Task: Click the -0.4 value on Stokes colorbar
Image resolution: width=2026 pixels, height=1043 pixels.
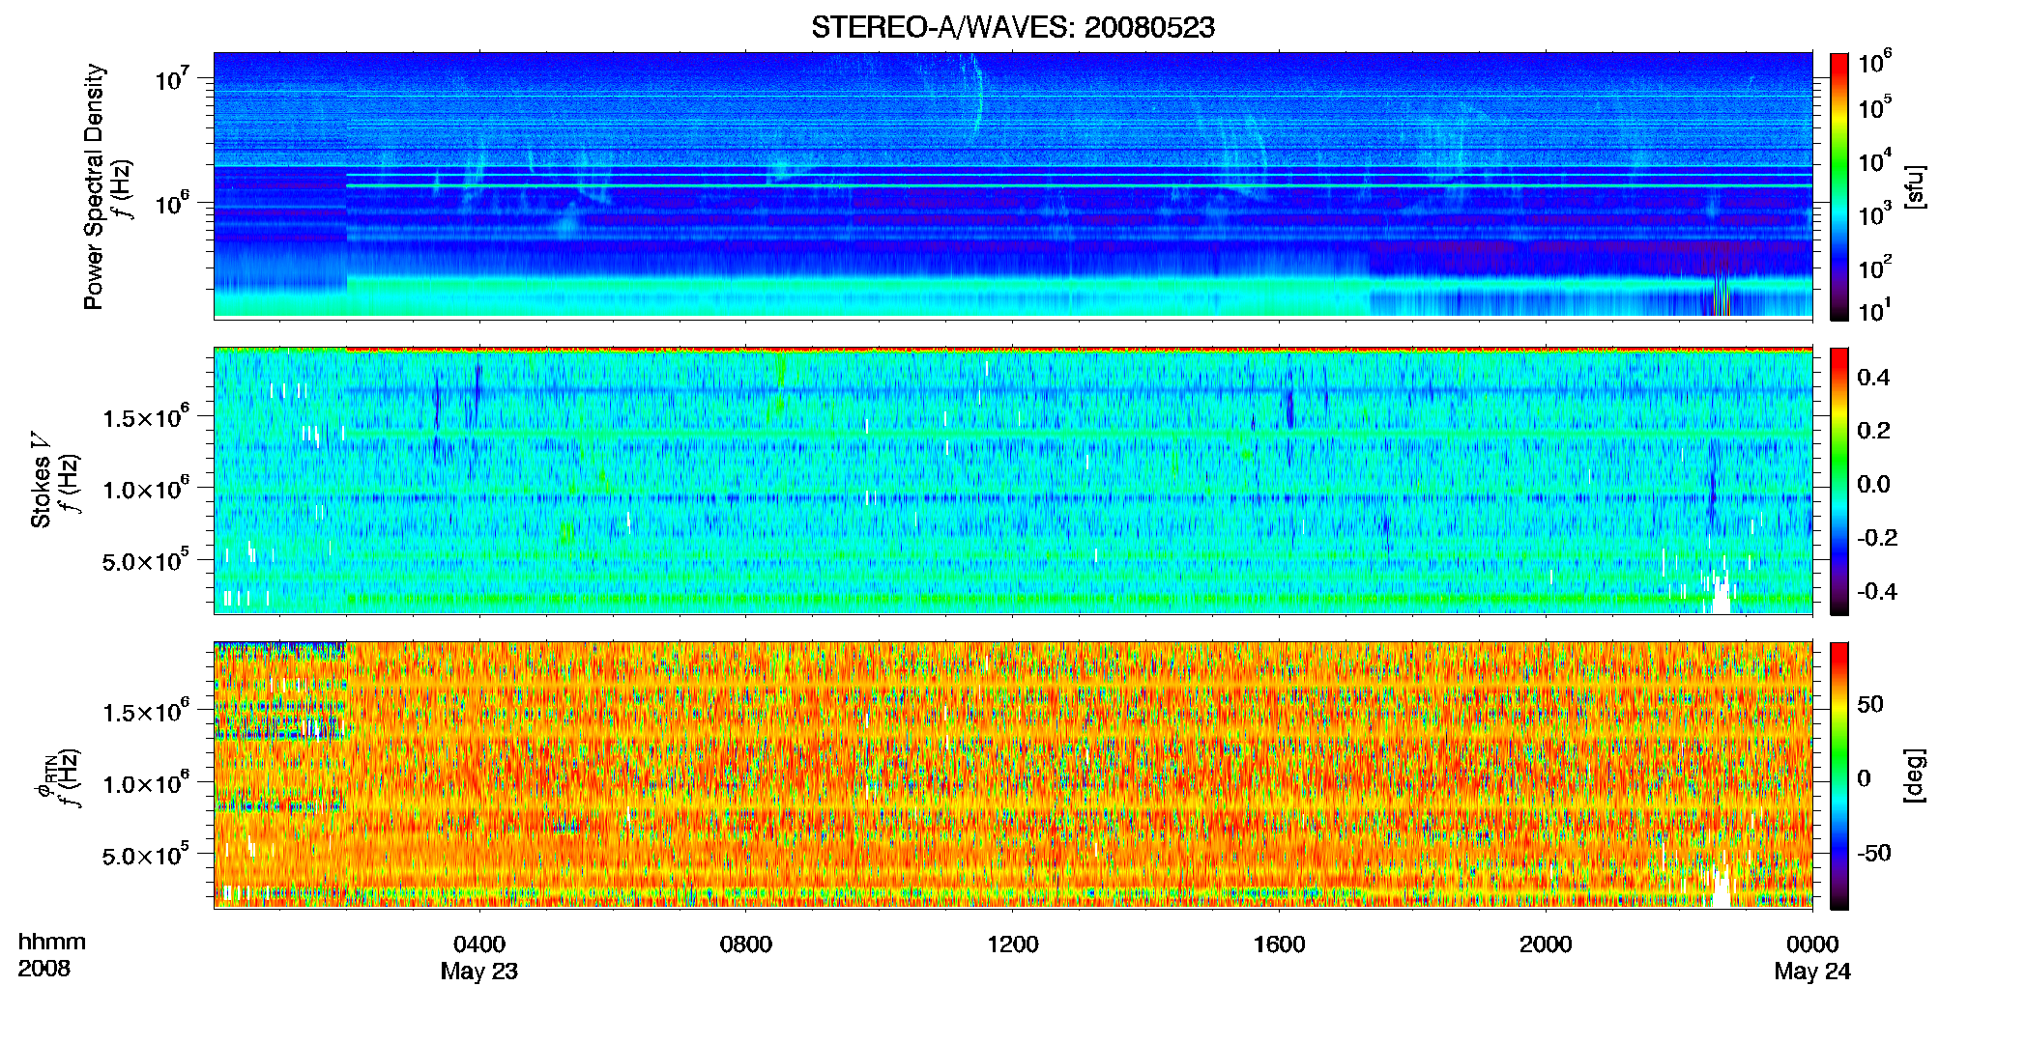Action: (x=1876, y=592)
